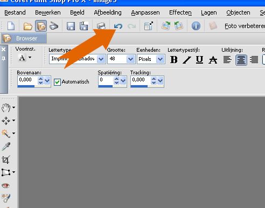Create a new image file
The height and width of the screenshot is (208, 265).
click(x=11, y=26)
